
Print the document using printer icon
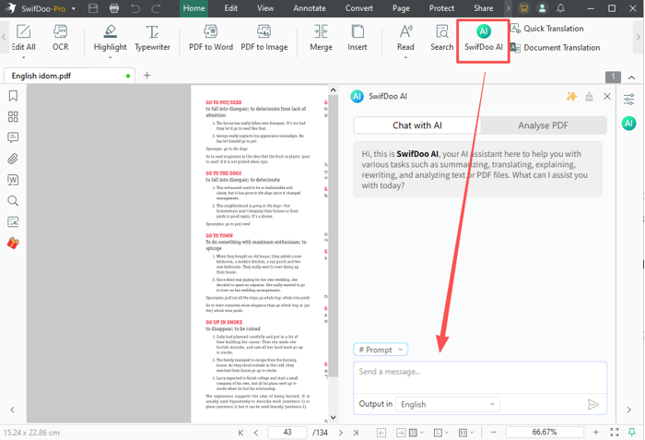pyautogui.click(x=114, y=8)
